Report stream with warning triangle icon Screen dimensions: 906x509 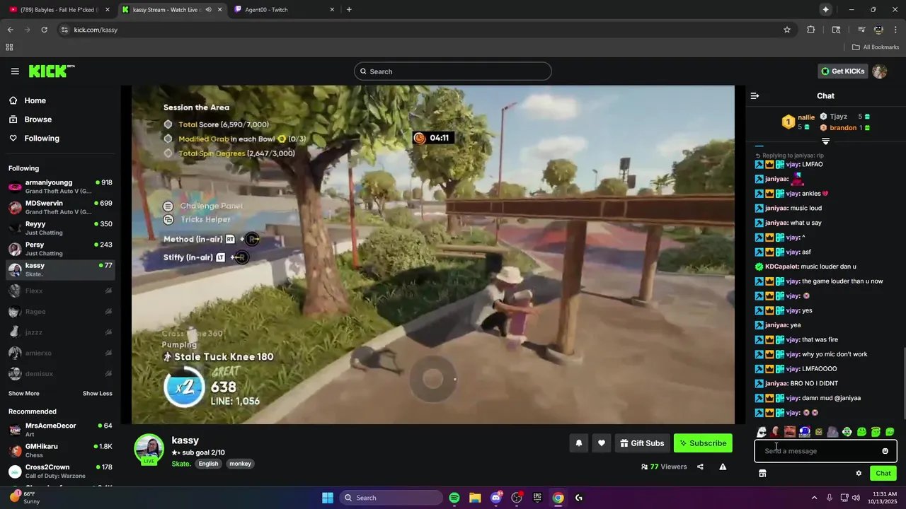[723, 467]
